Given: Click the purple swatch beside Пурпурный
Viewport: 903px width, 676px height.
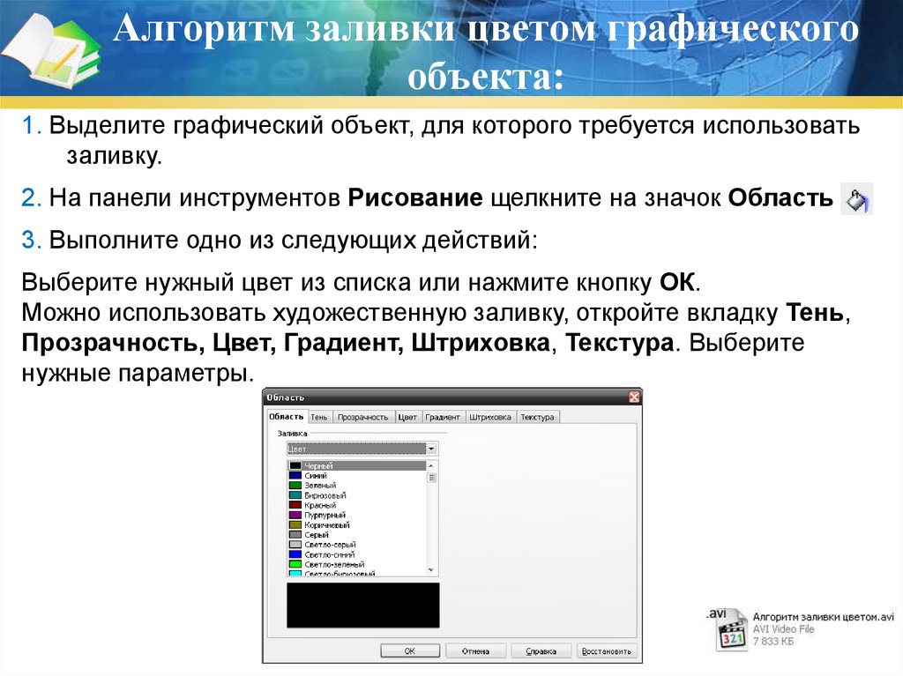Looking at the screenshot, I should [x=295, y=515].
